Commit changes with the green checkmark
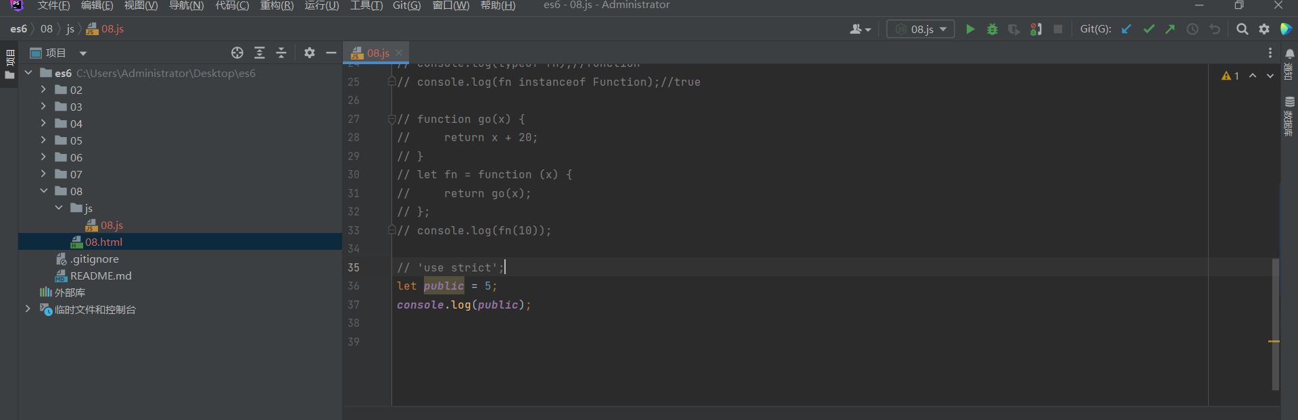 tap(1149, 29)
